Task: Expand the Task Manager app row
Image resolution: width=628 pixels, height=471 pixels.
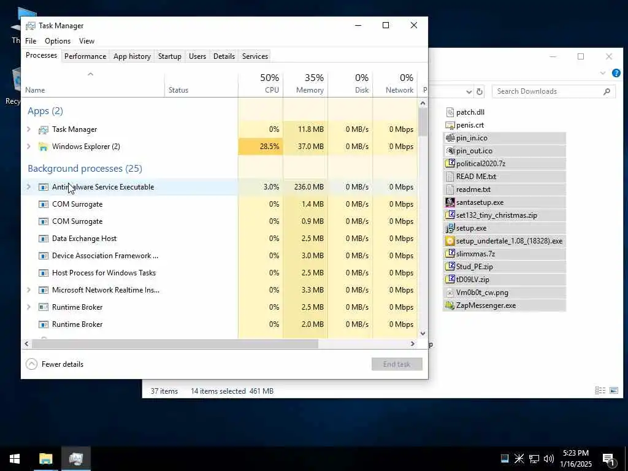Action: [29, 129]
